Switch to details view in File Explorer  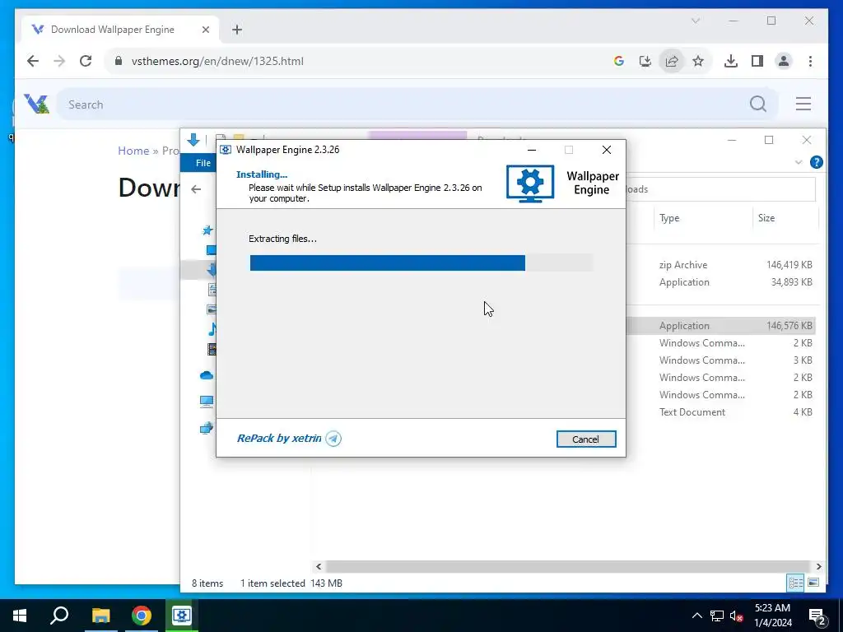coord(795,583)
